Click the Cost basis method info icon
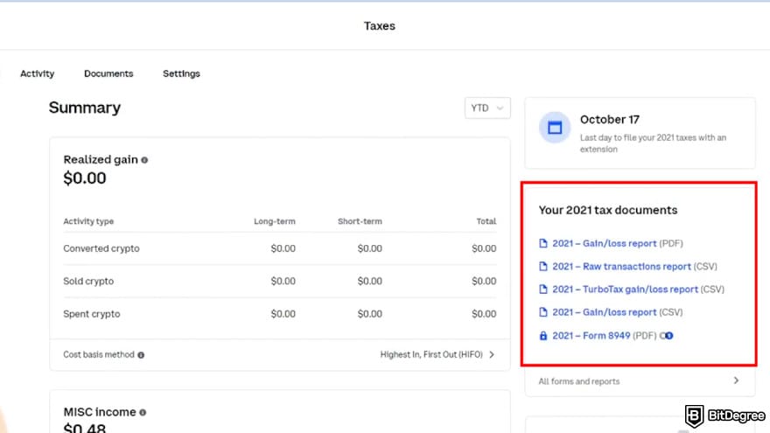Screen dimensions: 770x433 tap(141, 355)
